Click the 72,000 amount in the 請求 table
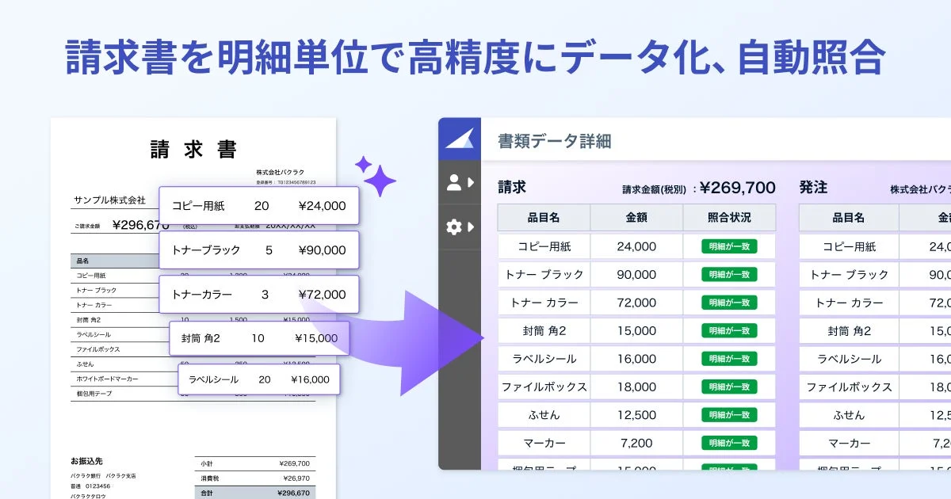 (x=636, y=303)
